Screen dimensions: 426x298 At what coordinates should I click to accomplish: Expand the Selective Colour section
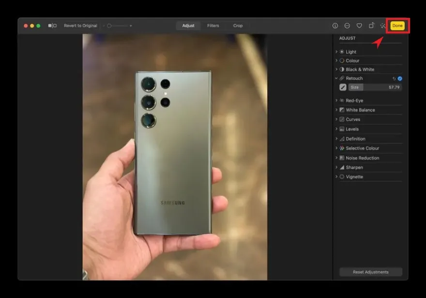tap(336, 148)
